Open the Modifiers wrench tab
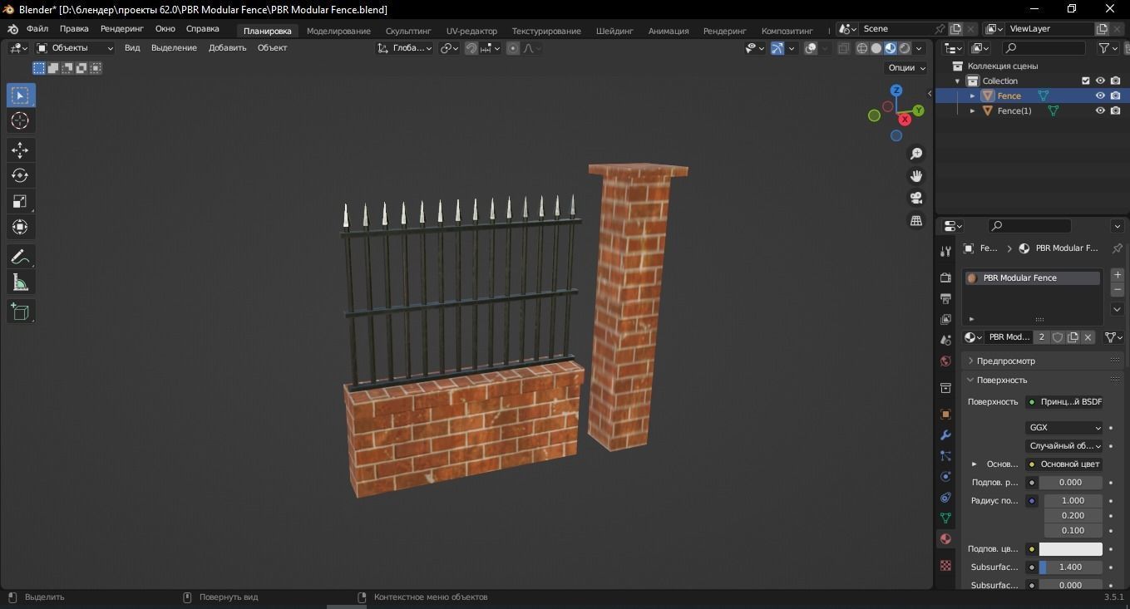Viewport: 1130px width, 609px height. pos(945,435)
